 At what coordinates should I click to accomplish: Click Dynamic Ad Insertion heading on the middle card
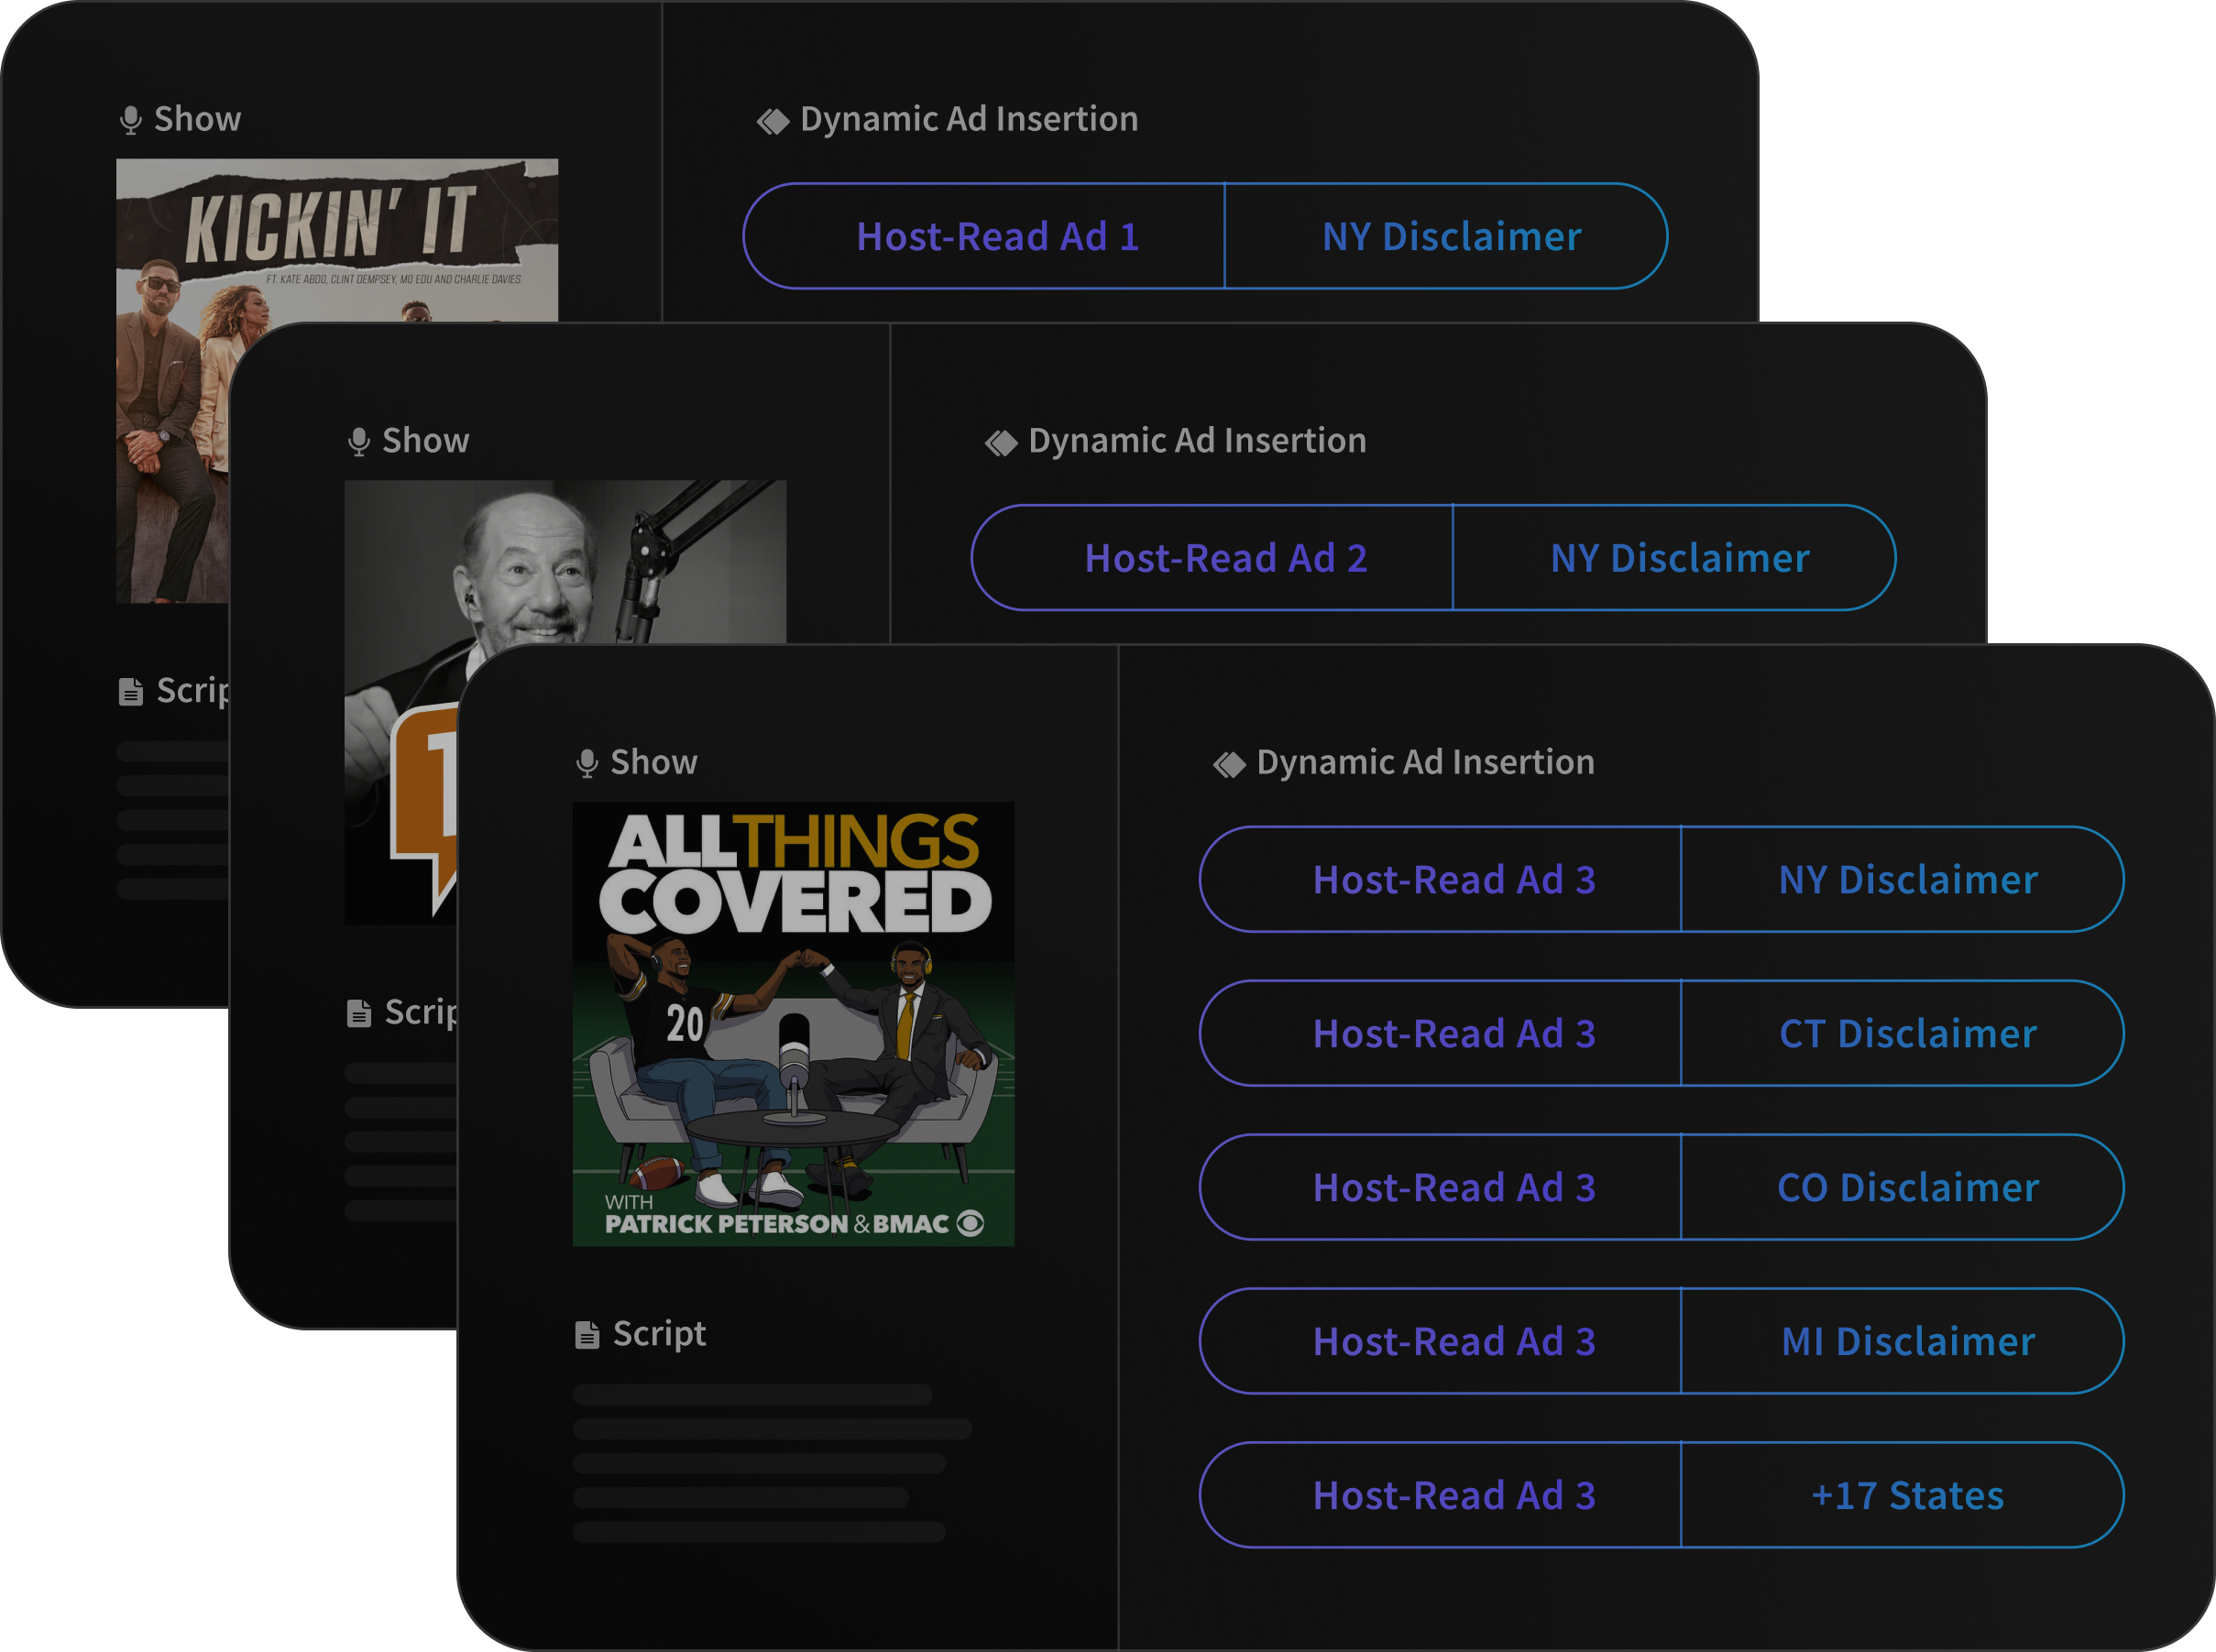pyautogui.click(x=1197, y=441)
